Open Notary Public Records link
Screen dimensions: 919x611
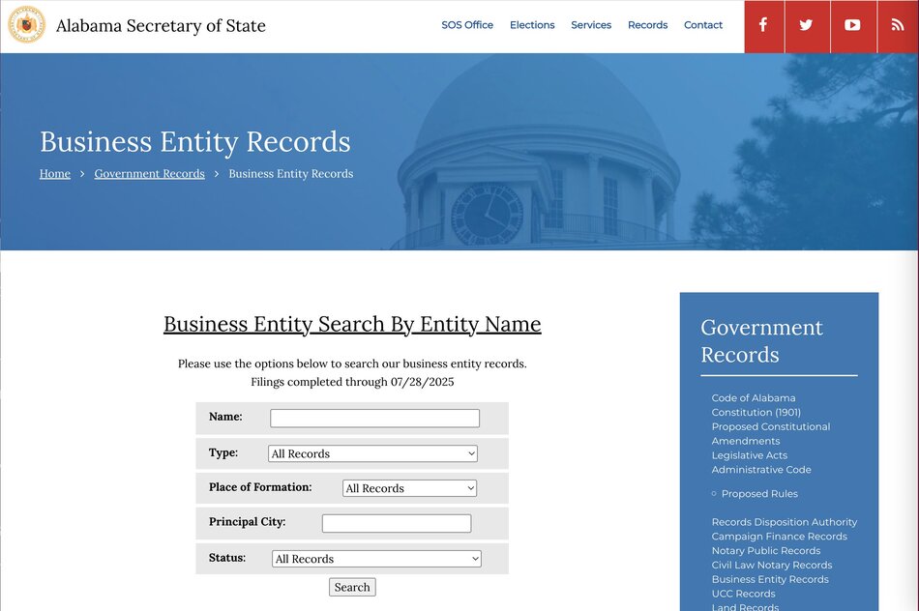pos(765,550)
